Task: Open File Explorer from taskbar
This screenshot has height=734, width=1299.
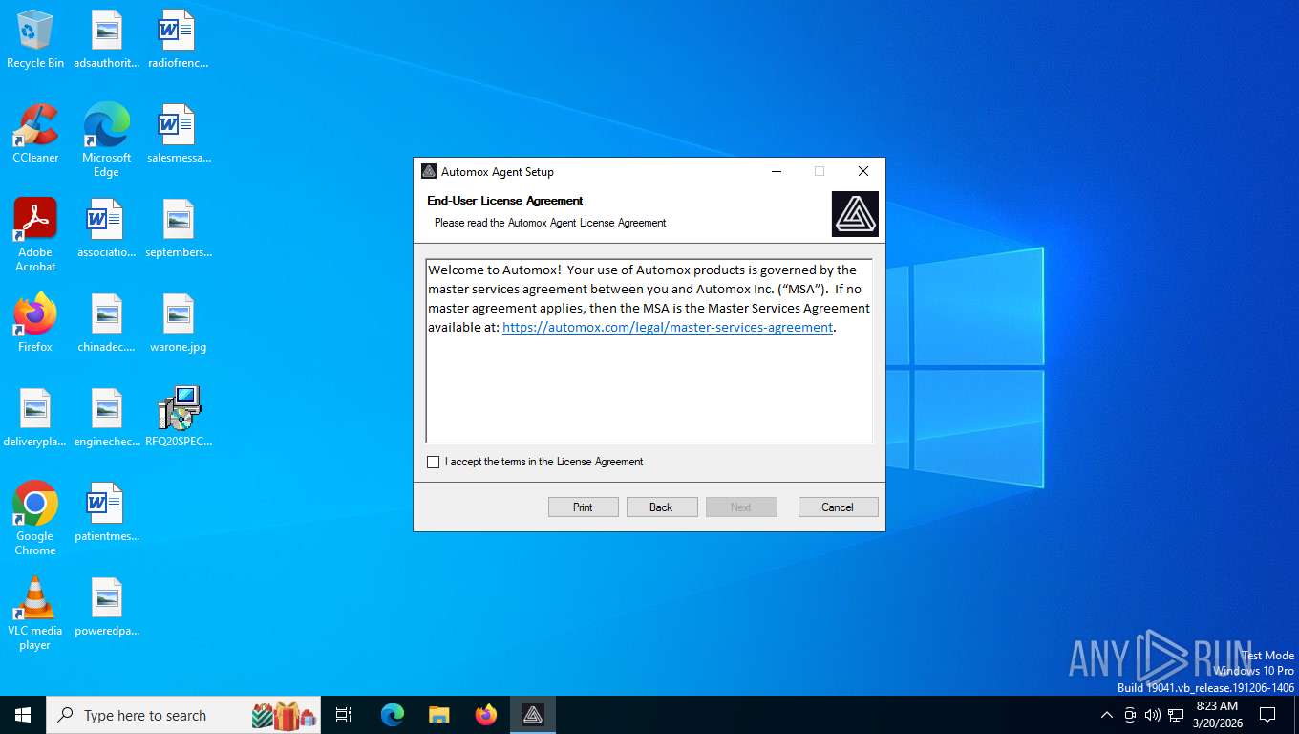Action: point(439,715)
